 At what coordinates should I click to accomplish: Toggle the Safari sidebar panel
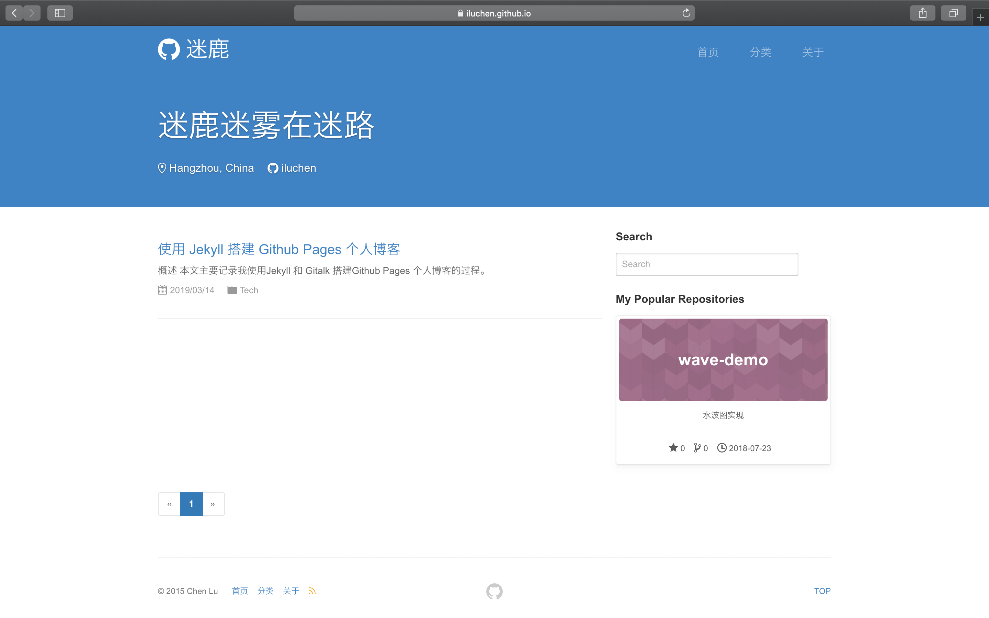coord(60,13)
